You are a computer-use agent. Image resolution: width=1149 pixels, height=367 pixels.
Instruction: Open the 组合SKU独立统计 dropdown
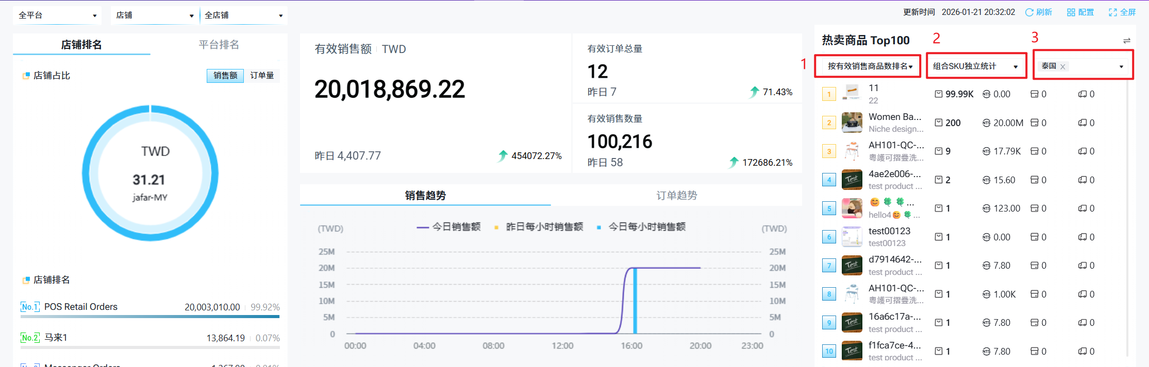(x=975, y=66)
